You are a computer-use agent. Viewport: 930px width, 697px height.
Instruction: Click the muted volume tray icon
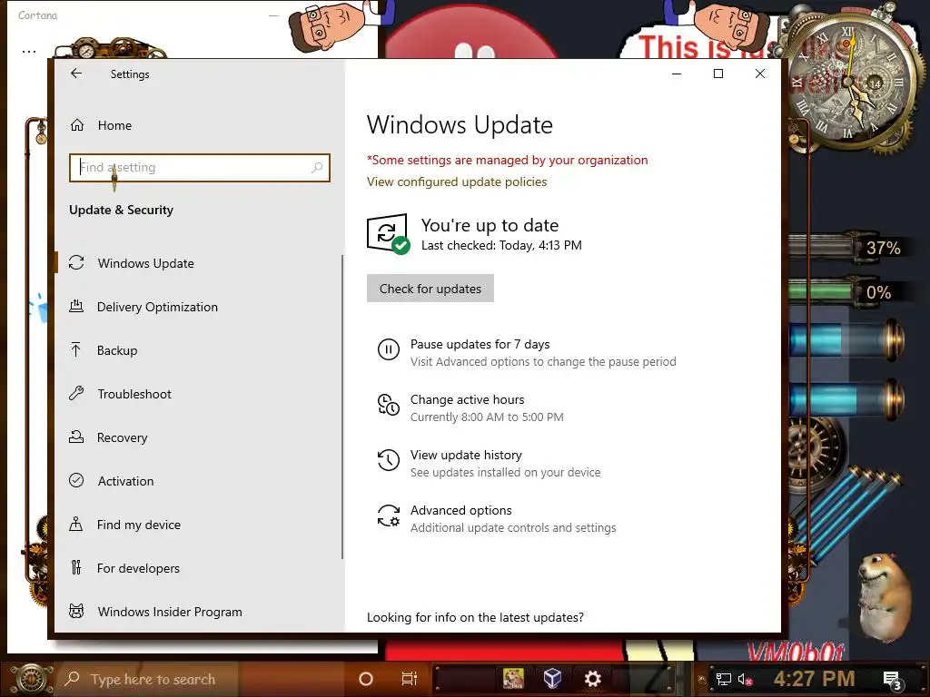(x=745, y=679)
